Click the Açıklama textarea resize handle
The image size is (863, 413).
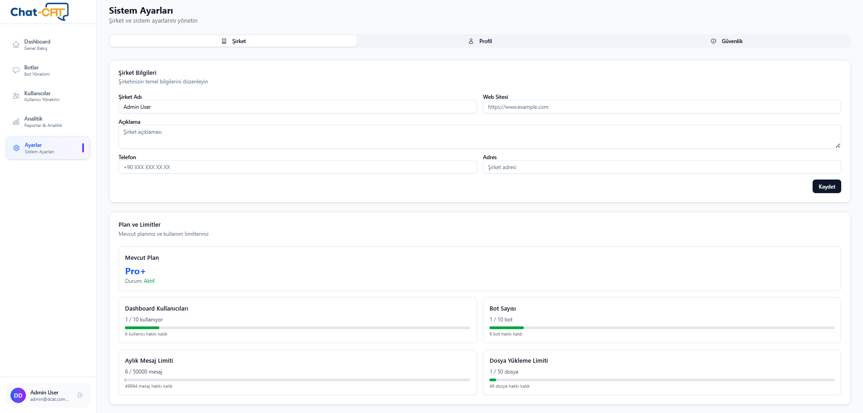[838, 146]
